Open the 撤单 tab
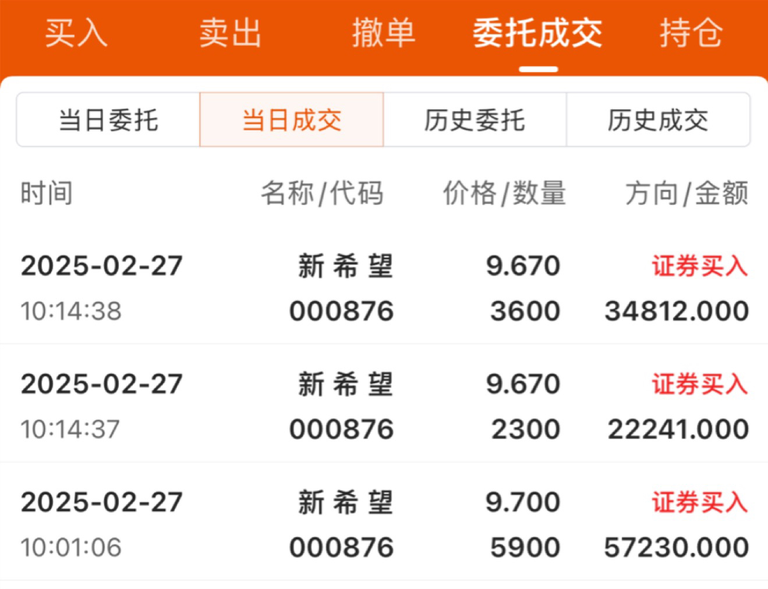768x589 pixels. (x=384, y=33)
